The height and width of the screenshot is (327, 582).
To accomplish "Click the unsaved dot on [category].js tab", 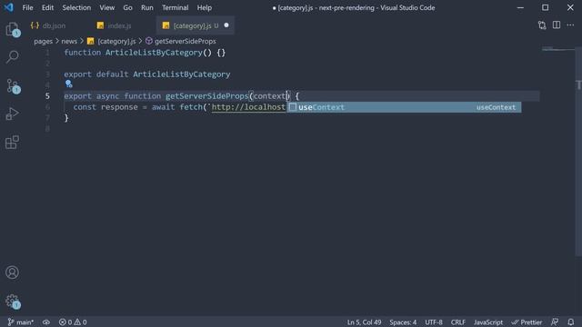I will 226,25.
